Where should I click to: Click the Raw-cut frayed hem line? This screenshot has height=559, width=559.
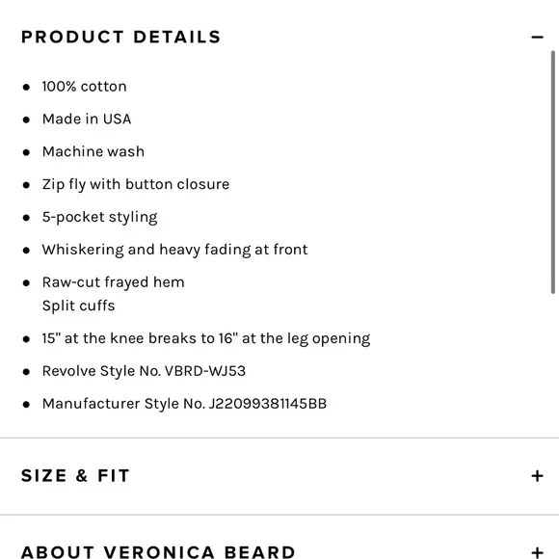pos(114,282)
